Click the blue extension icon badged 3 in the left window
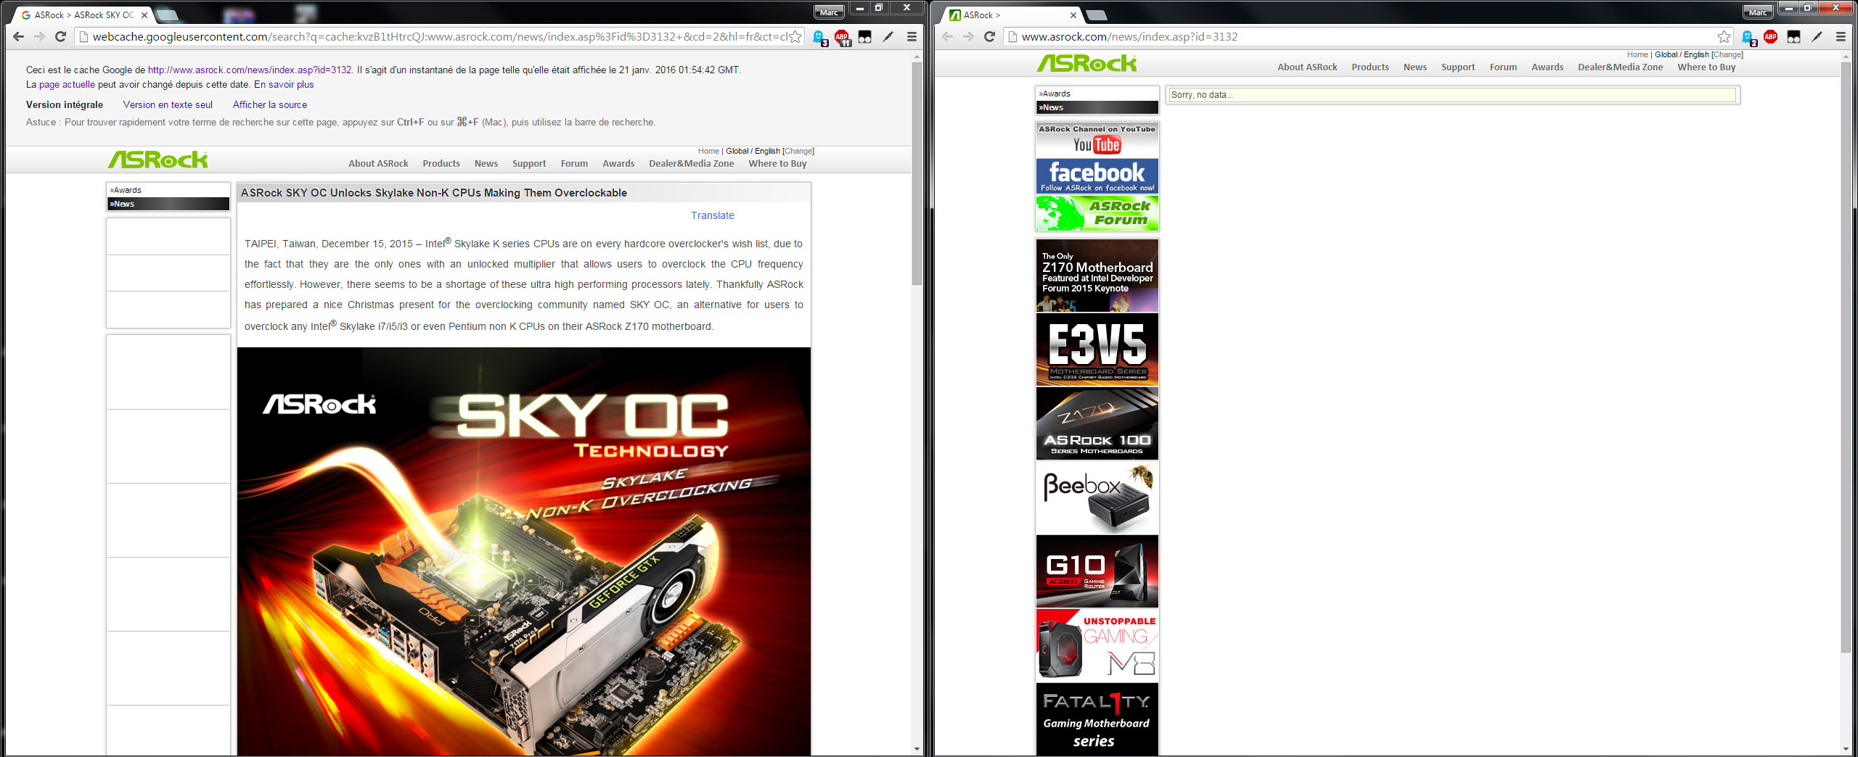 [819, 38]
